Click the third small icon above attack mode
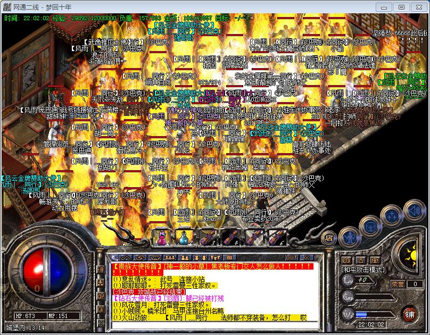This screenshot has width=430, height=335. point(375,260)
